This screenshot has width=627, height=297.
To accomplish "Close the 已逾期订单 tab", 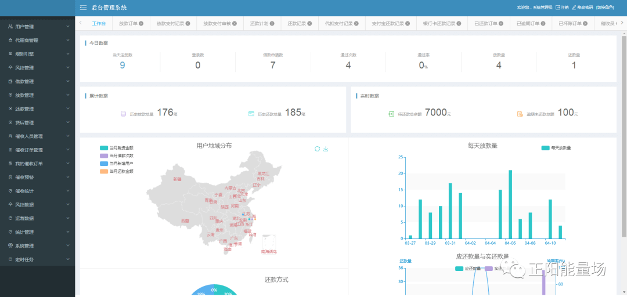I will 543,24.
